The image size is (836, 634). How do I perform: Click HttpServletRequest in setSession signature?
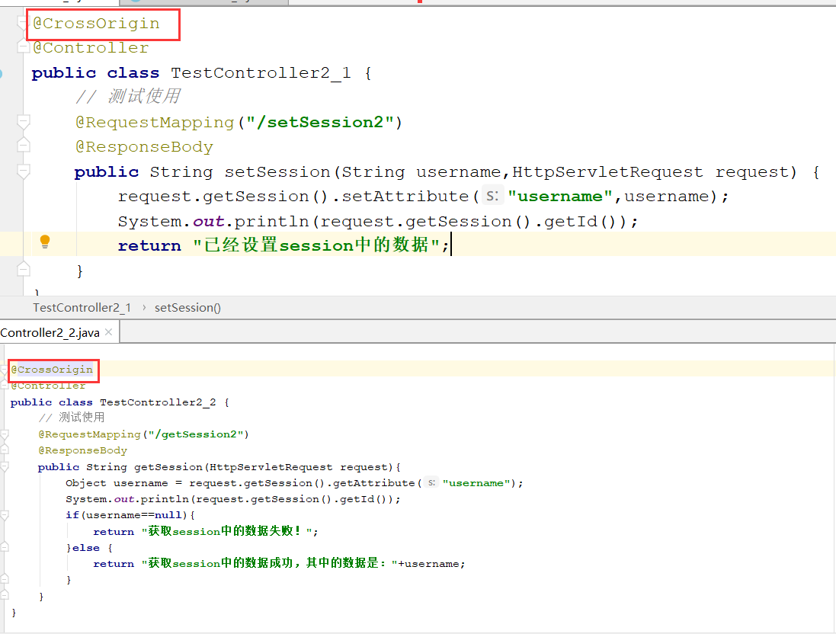(x=607, y=171)
